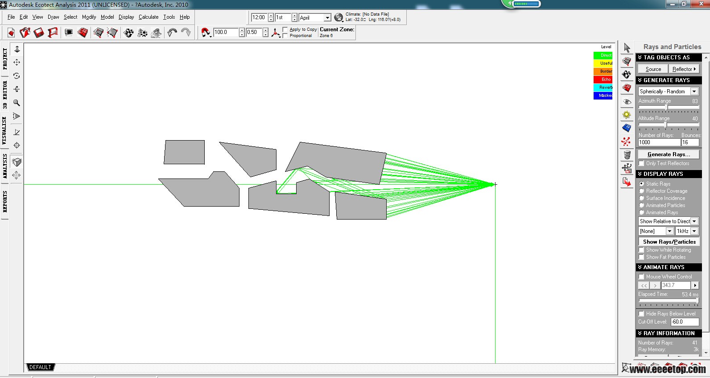The image size is (710, 378).
Task: Open the eye Visualisation Settings panel icon
Action: coord(627,101)
